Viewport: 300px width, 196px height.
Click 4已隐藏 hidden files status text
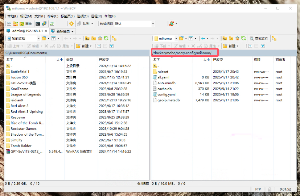(x=143, y=184)
